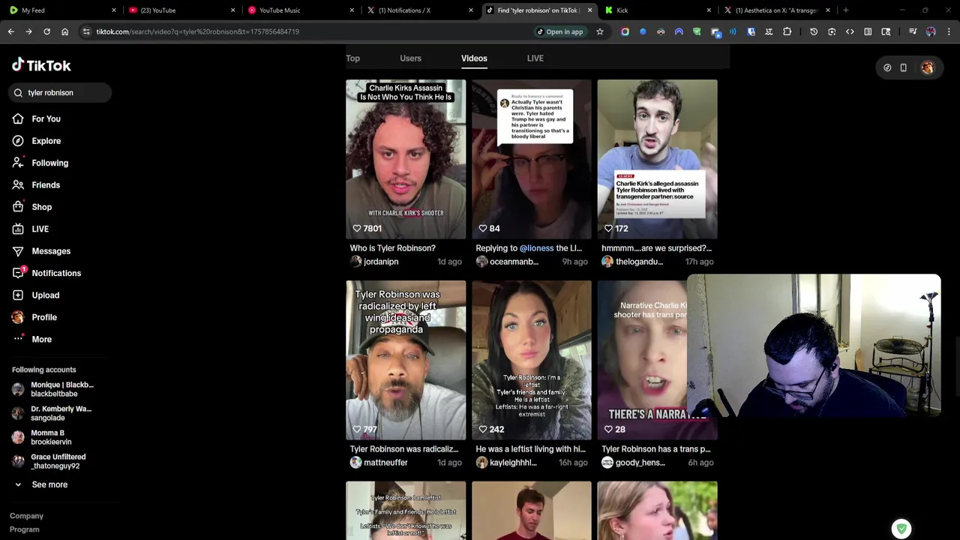Click the More three-dots icon
This screenshot has height=540, width=960.
pos(18,339)
